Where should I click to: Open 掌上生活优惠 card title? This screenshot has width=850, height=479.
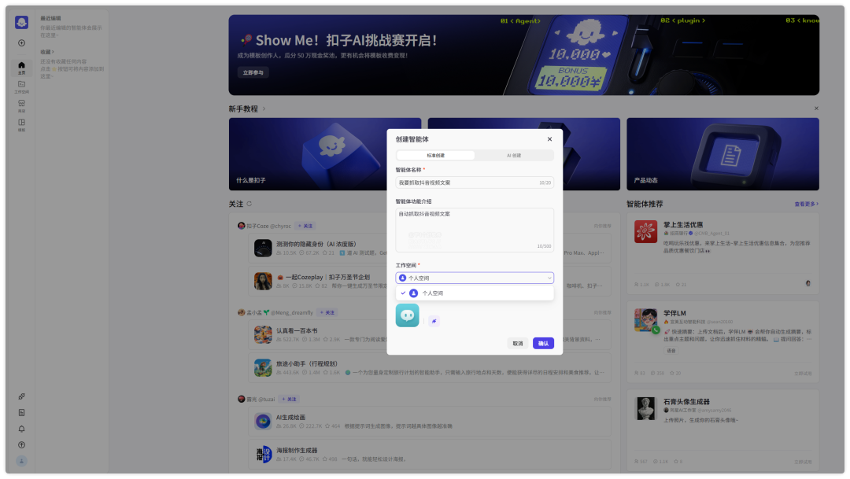683,224
